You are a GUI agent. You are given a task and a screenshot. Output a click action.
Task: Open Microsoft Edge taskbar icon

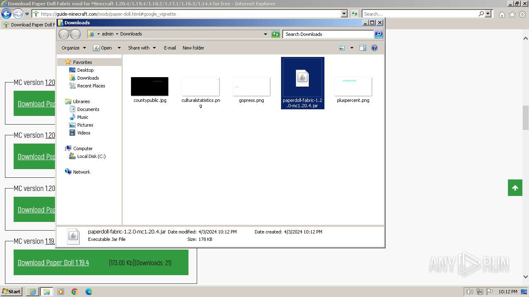[89, 292]
